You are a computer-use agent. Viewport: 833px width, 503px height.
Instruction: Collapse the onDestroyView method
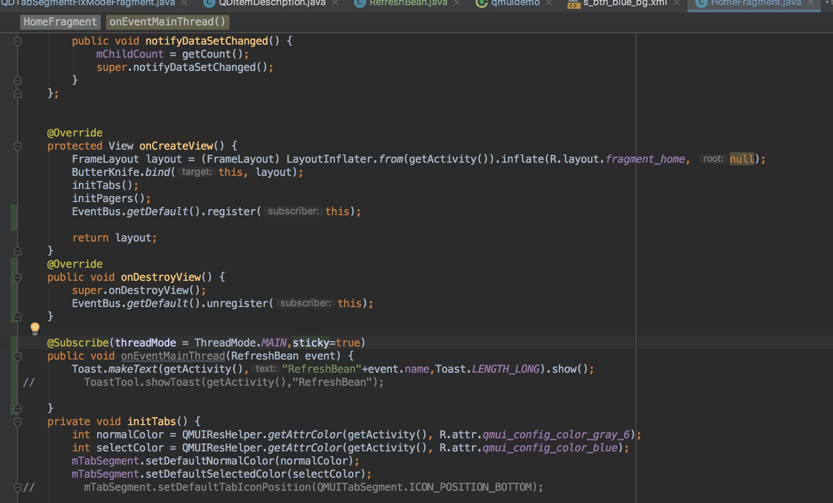pyautogui.click(x=18, y=278)
